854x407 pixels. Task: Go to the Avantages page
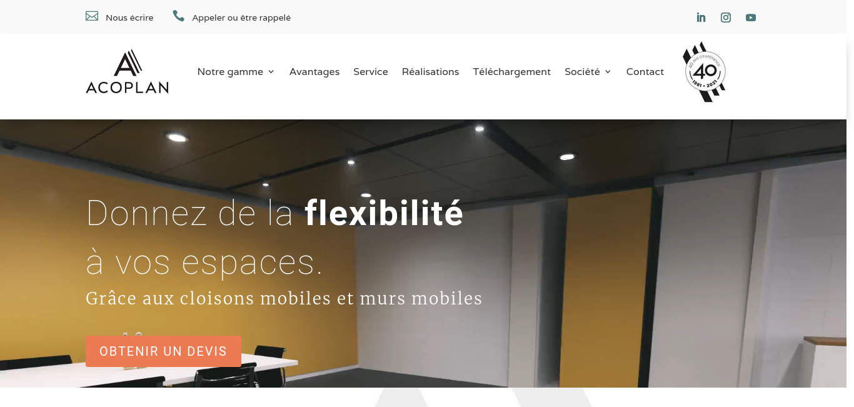tap(314, 72)
